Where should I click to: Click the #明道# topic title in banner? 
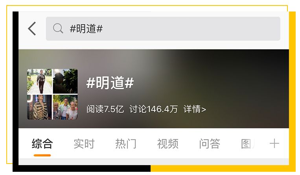[x=110, y=83]
